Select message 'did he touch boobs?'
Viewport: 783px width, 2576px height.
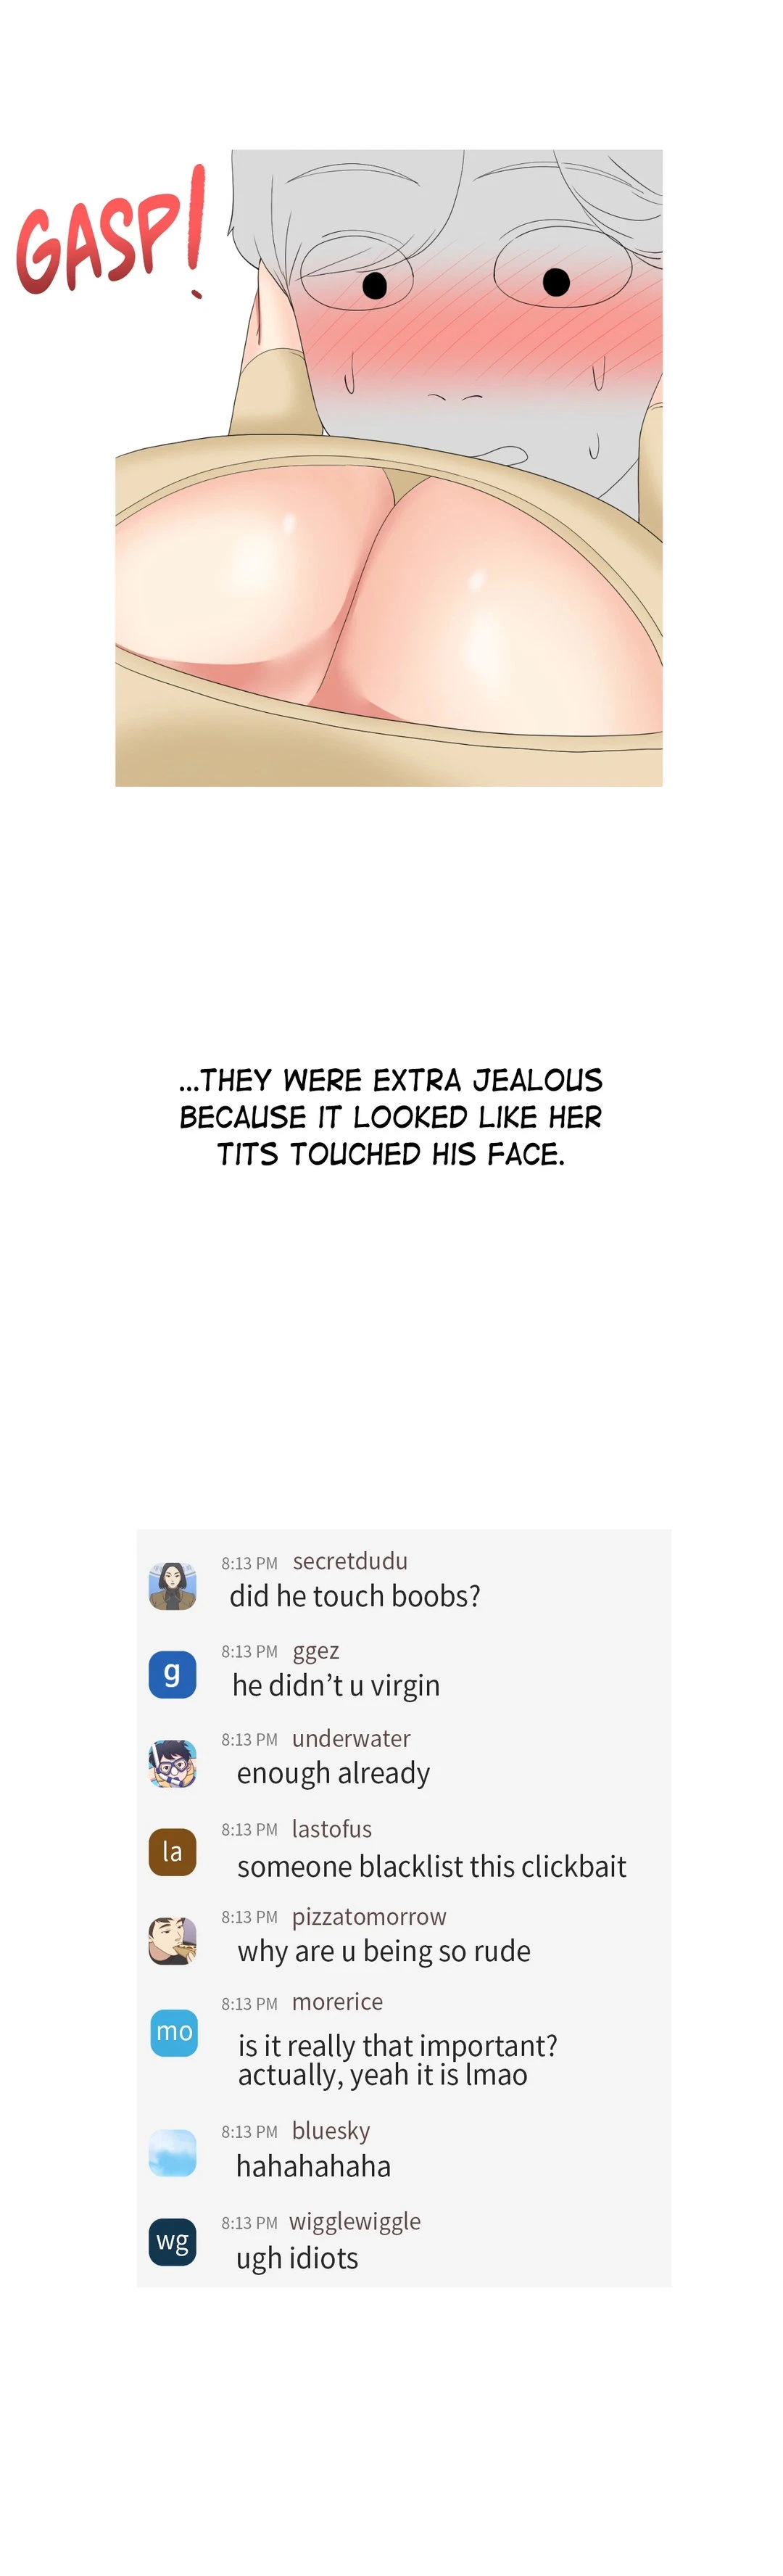[x=355, y=1596]
